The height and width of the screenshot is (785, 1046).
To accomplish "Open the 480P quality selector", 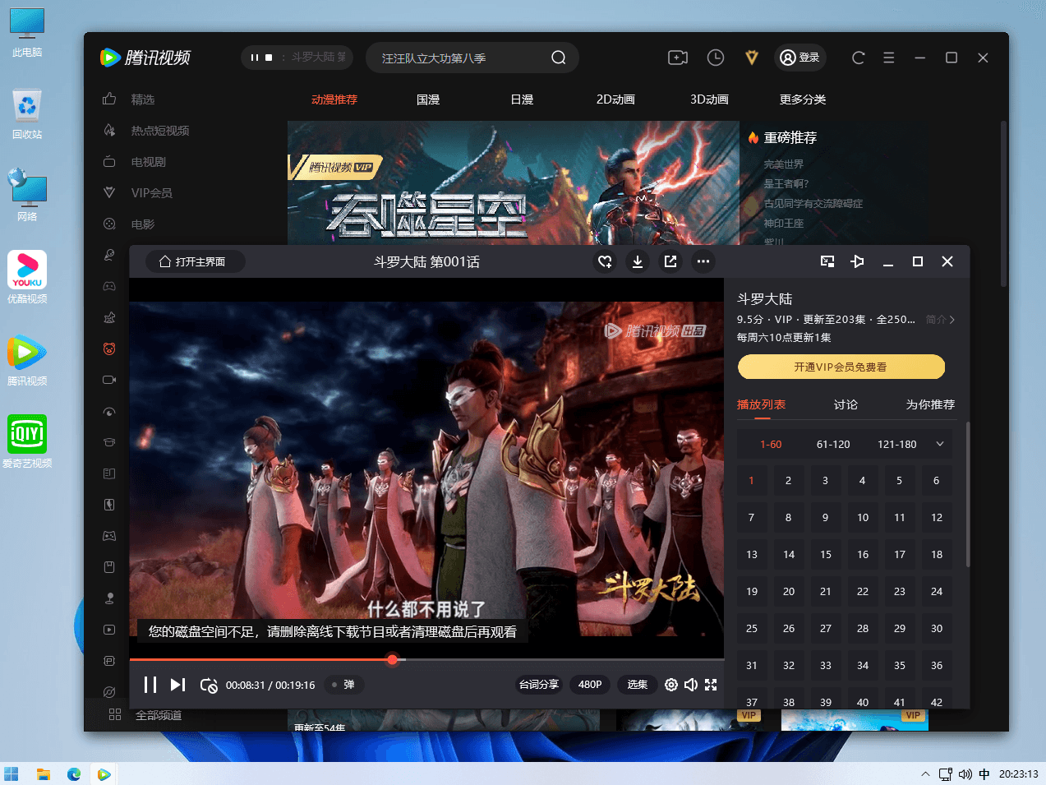I will 590,685.
